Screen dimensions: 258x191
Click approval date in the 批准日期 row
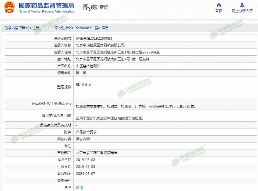[85, 160]
